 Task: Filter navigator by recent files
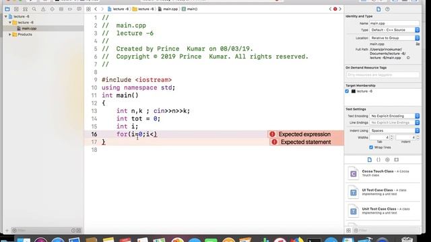pos(73,231)
